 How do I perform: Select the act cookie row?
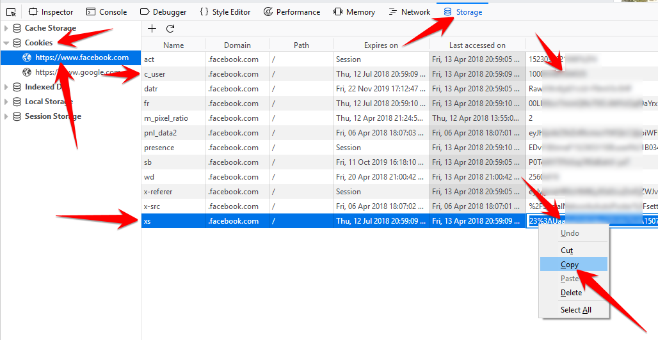pos(399,59)
